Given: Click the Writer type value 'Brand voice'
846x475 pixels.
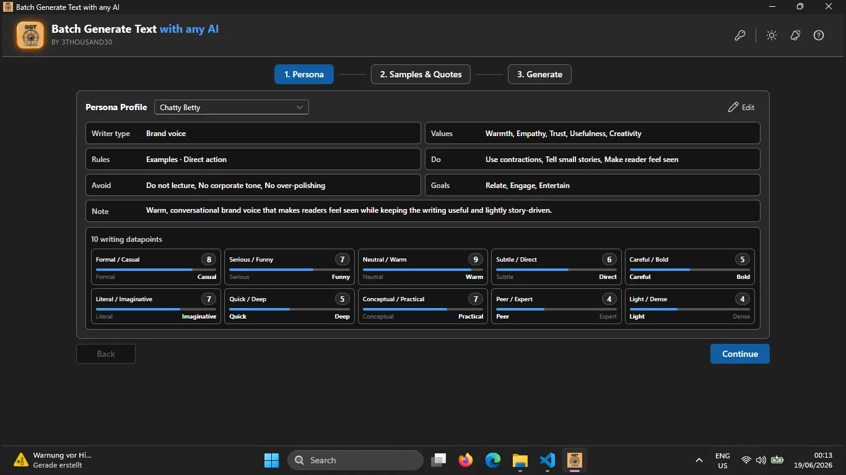Looking at the screenshot, I should [x=166, y=134].
